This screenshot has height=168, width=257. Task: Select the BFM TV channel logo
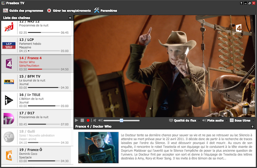[9, 82]
